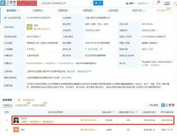
Task: Open the SVIP membership icon
Action: 167,3
